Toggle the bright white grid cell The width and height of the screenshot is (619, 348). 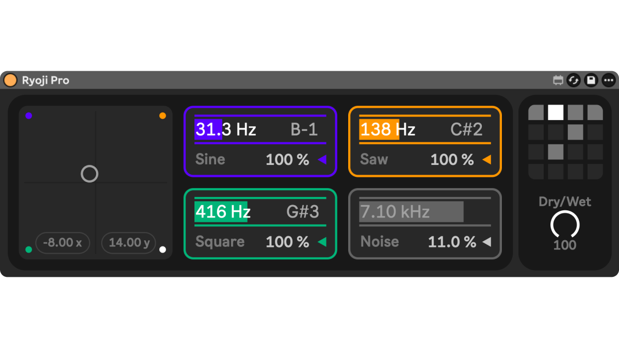[x=556, y=112]
